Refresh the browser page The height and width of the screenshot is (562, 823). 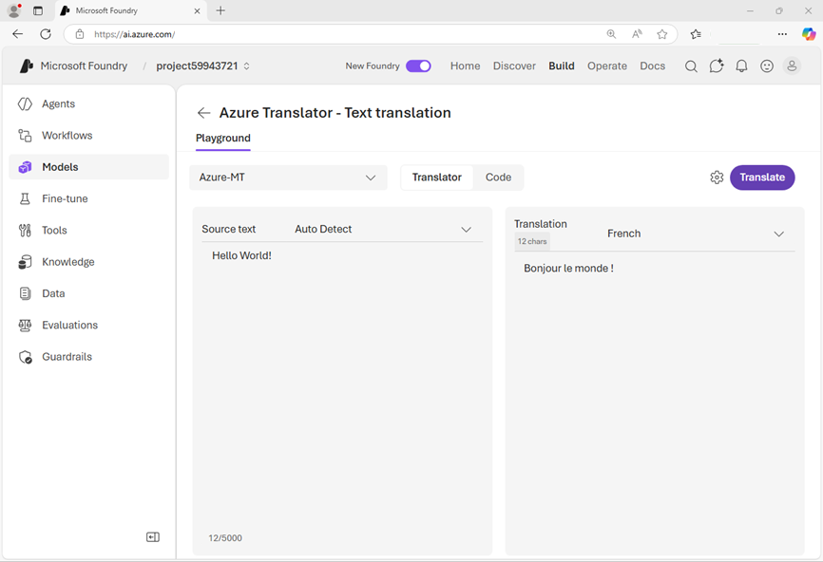pos(46,34)
